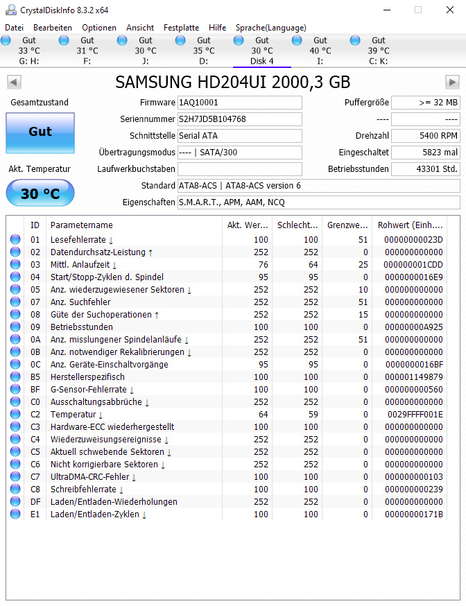Select disk G: H: status orb

click(x=6, y=40)
